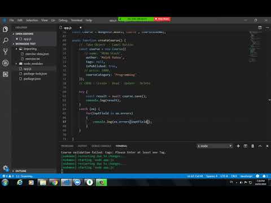271x203 pixels.
Task: Open the Selection menu
Action: 32,20
